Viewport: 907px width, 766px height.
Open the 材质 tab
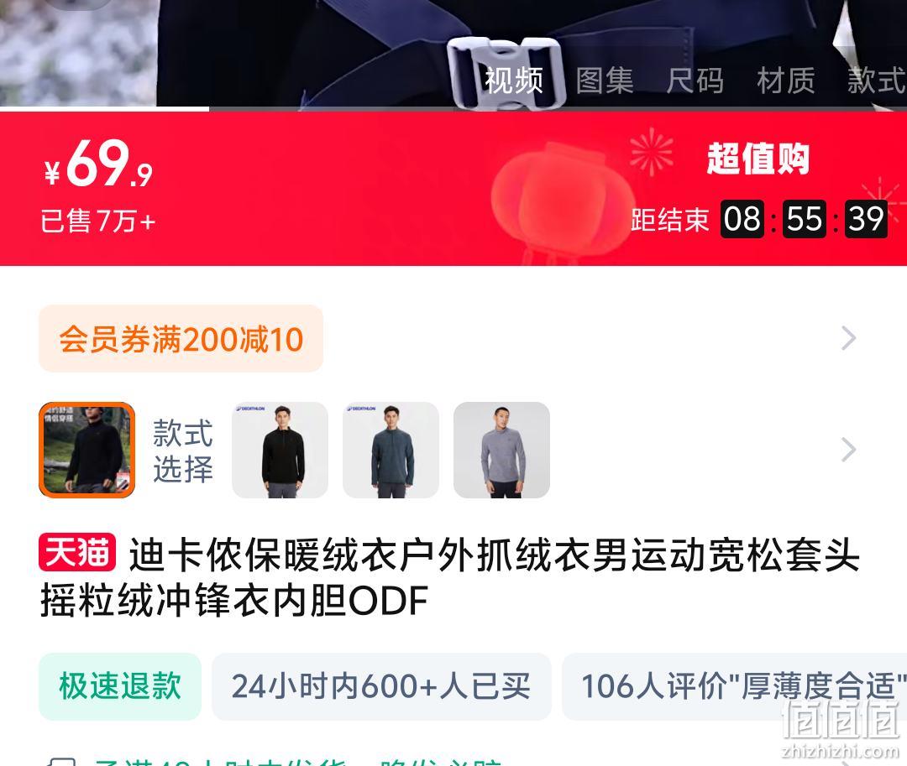(x=785, y=81)
